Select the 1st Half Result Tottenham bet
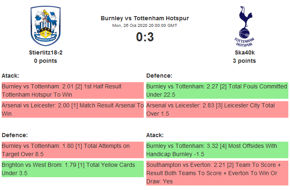This screenshot has width=290, height=190. click(72, 90)
